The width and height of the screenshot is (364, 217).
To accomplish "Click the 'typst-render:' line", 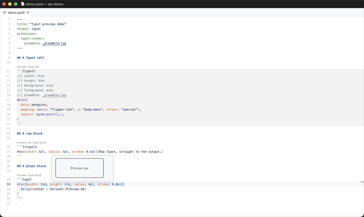I will (32, 38).
